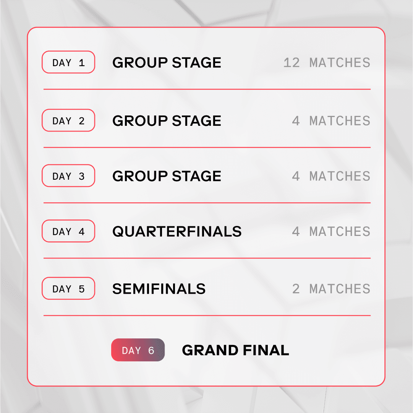Select the SEMIFINALS heading
The height and width of the screenshot is (413, 413).
tap(159, 289)
